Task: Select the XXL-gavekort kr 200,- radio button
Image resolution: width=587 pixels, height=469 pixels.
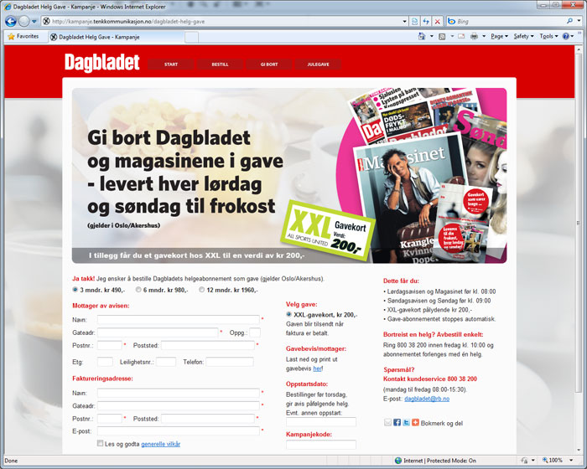Action: (x=288, y=315)
